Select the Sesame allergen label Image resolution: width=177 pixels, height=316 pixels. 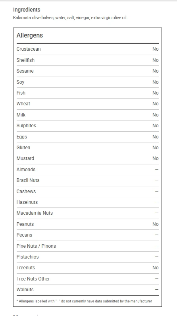point(25,71)
